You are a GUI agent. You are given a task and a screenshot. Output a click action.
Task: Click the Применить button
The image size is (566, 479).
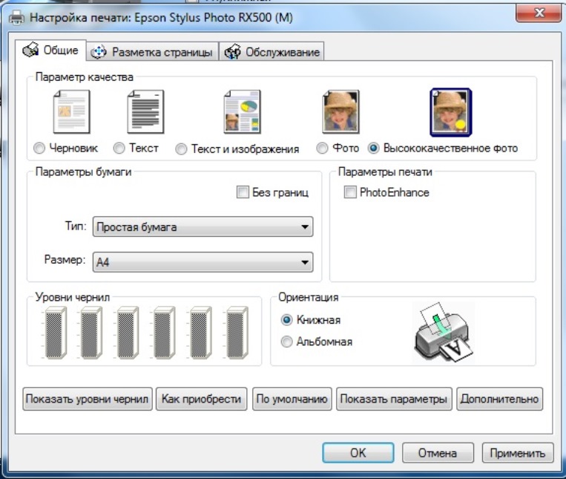[518, 453]
